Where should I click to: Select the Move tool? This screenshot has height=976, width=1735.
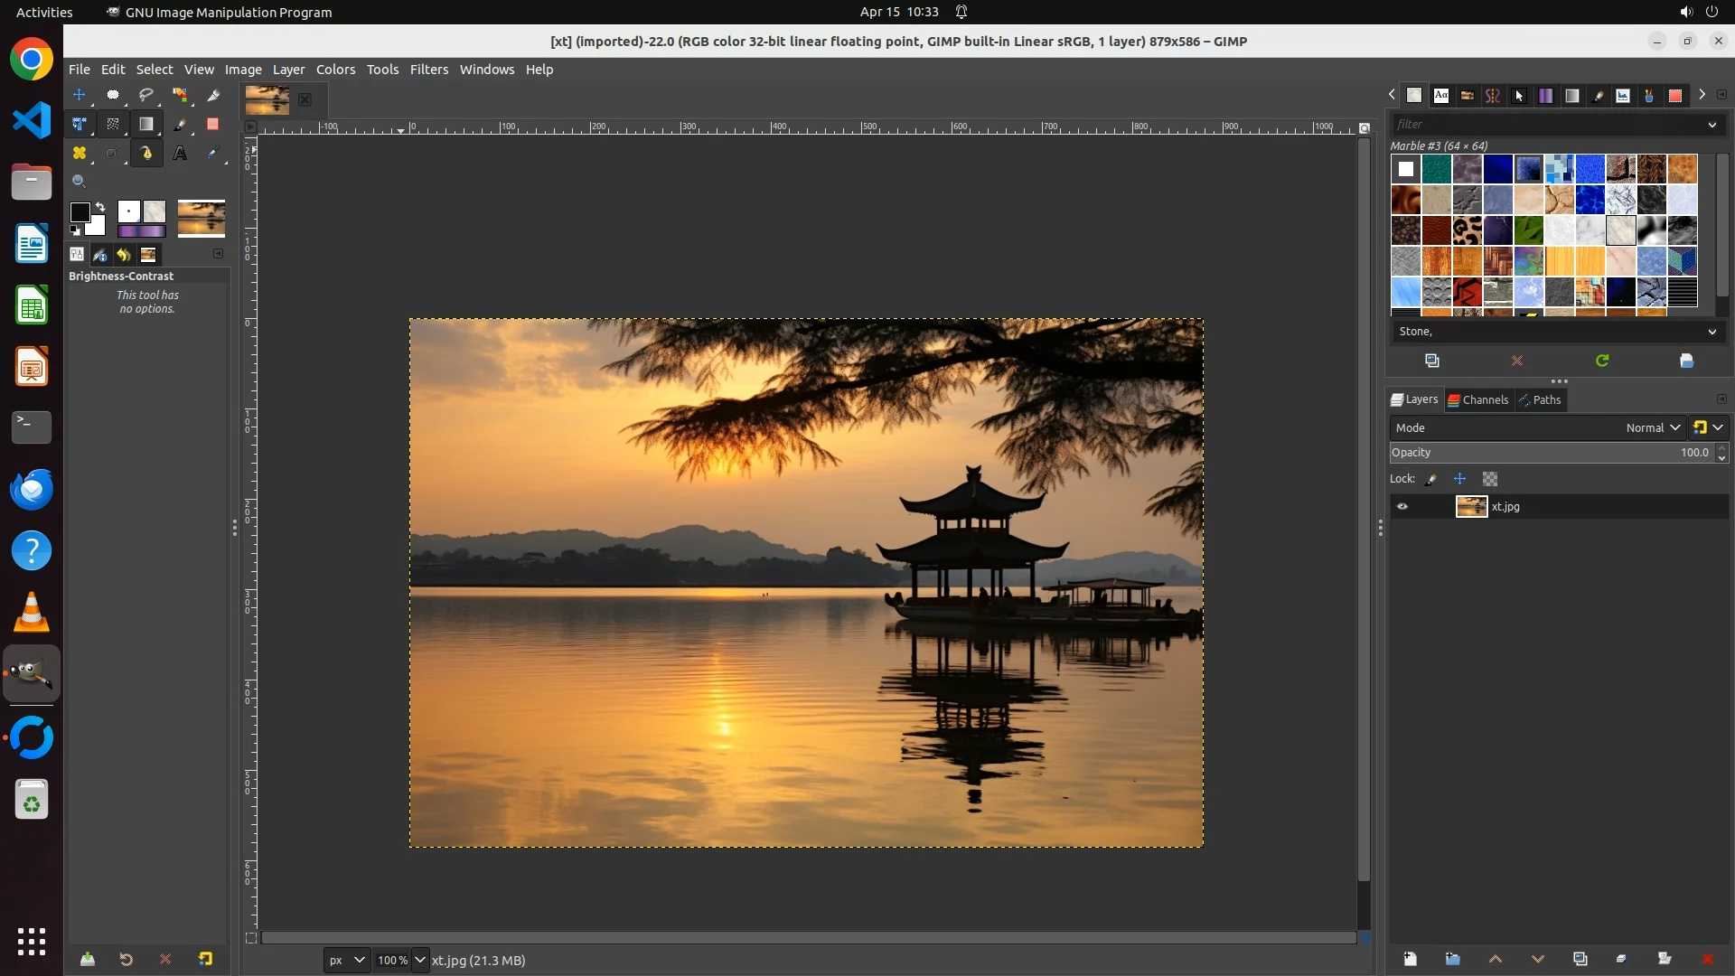pyautogui.click(x=80, y=95)
